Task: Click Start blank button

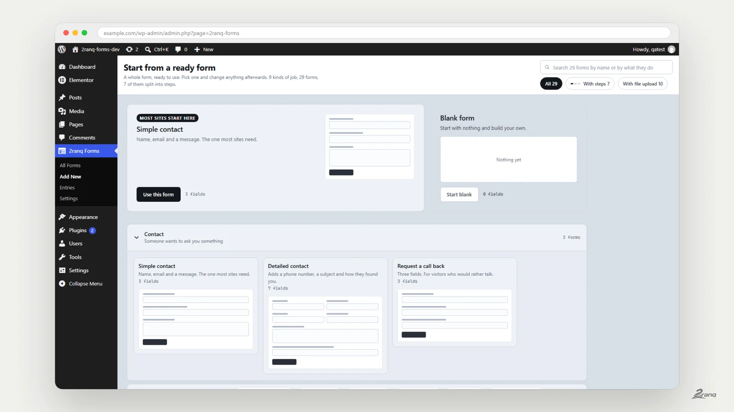Action: click(459, 195)
